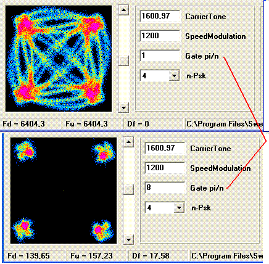269x264 pixels.
Task: Click the scroll-down arrow beside the upper constellation
Action: coord(123,107)
